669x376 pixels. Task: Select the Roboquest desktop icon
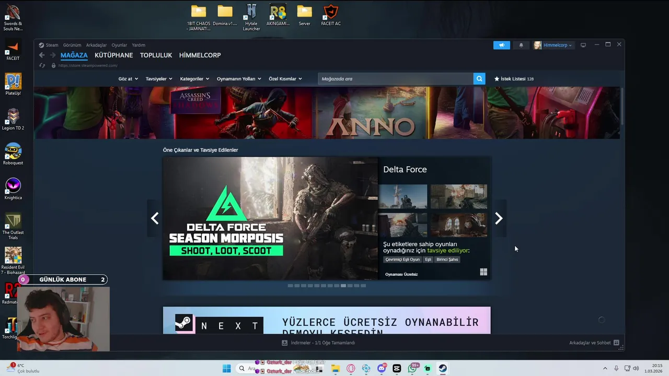point(13,154)
